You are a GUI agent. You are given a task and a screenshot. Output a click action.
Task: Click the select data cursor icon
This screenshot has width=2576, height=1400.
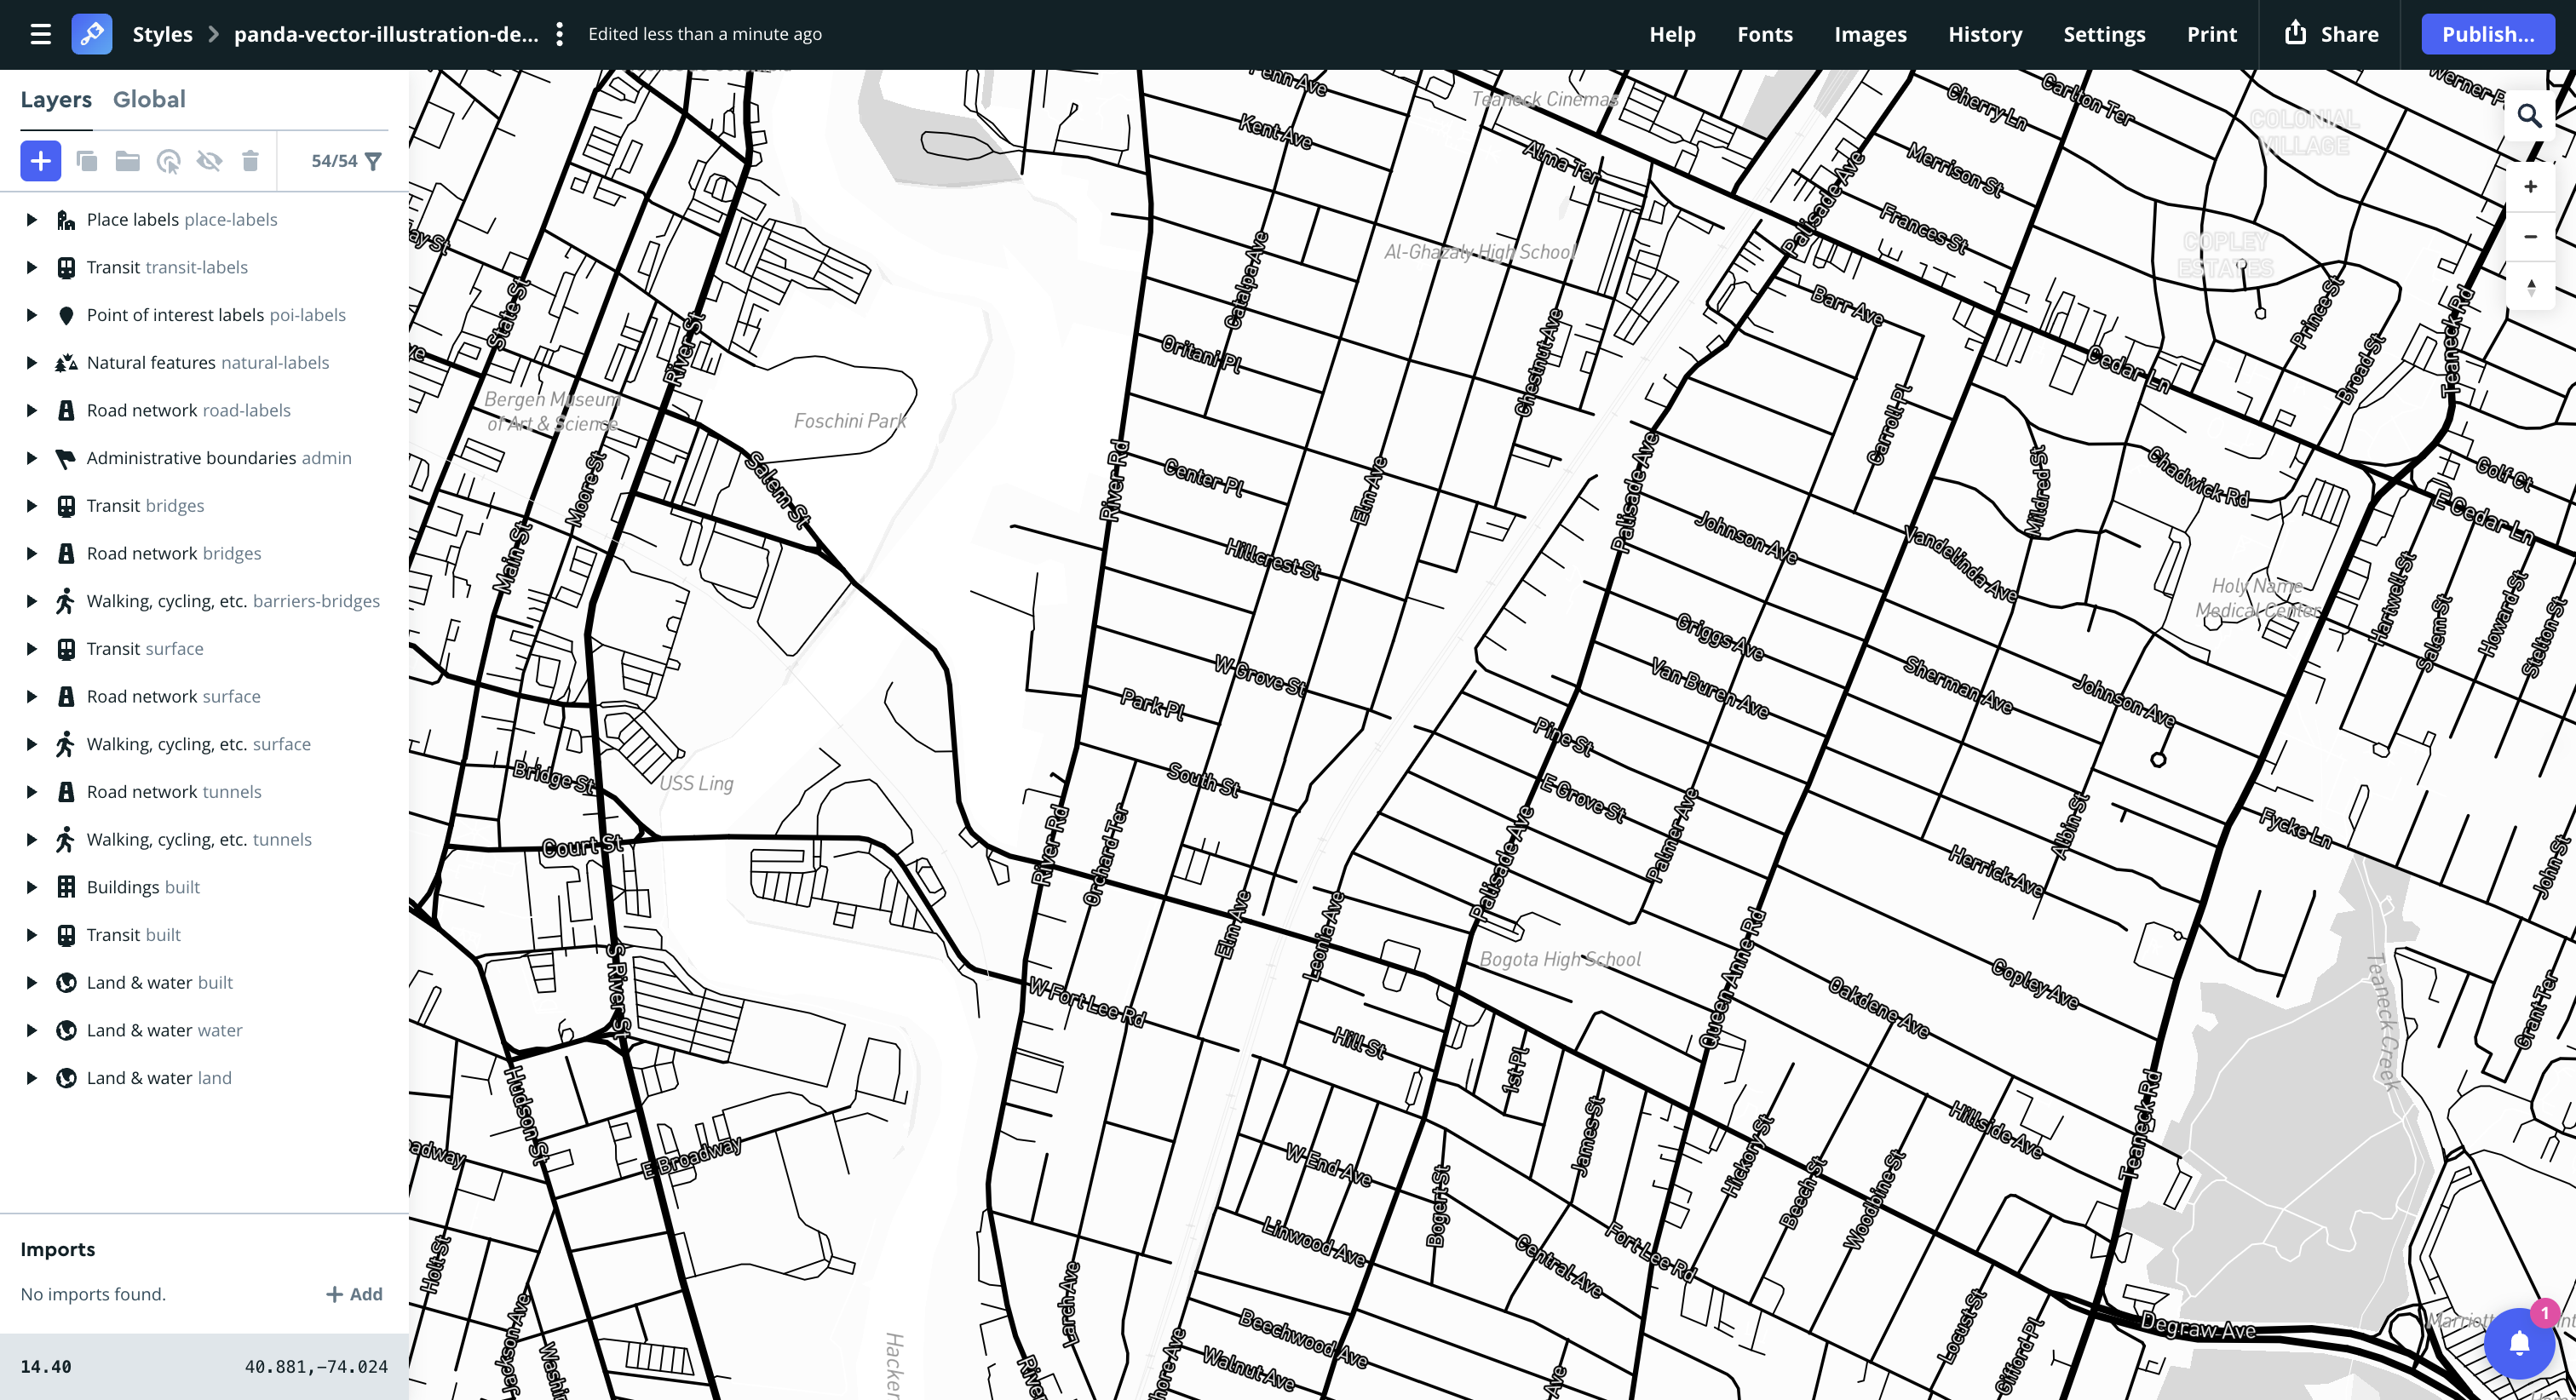pos(169,161)
